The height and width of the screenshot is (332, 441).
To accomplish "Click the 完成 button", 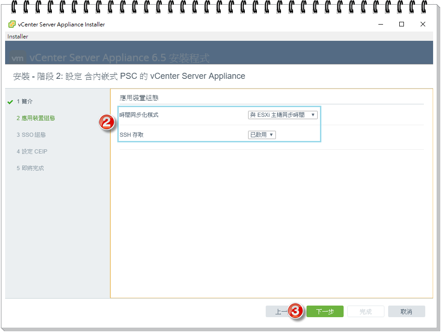I will click(365, 312).
